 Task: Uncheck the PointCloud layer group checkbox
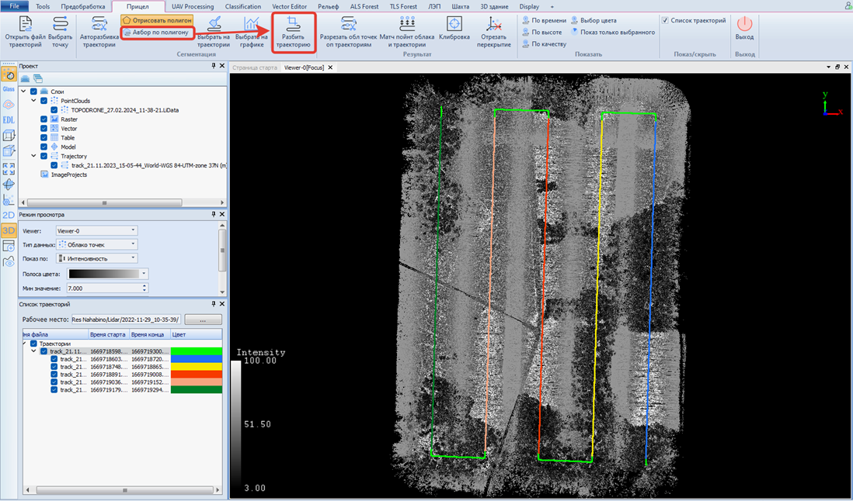pos(44,101)
